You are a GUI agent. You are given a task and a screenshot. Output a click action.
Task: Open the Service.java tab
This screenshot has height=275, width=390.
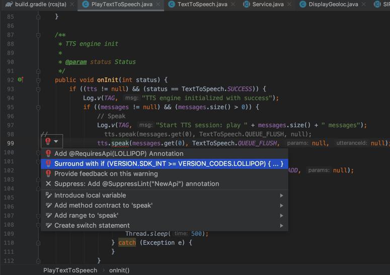point(268,4)
